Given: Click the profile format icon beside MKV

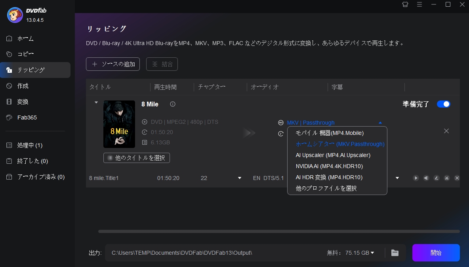Looking at the screenshot, I should point(280,123).
